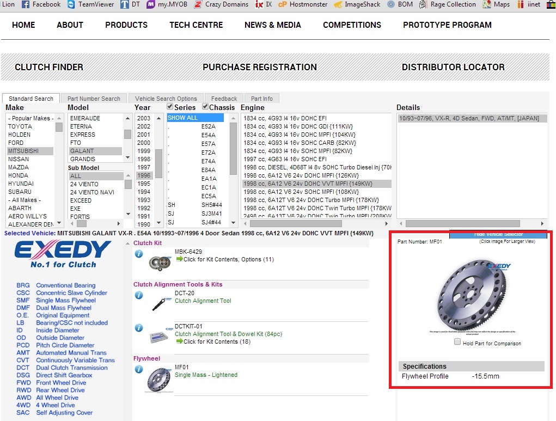The image size is (556, 421).
Task: Open TECH CENTRE menu
Action: 196,25
